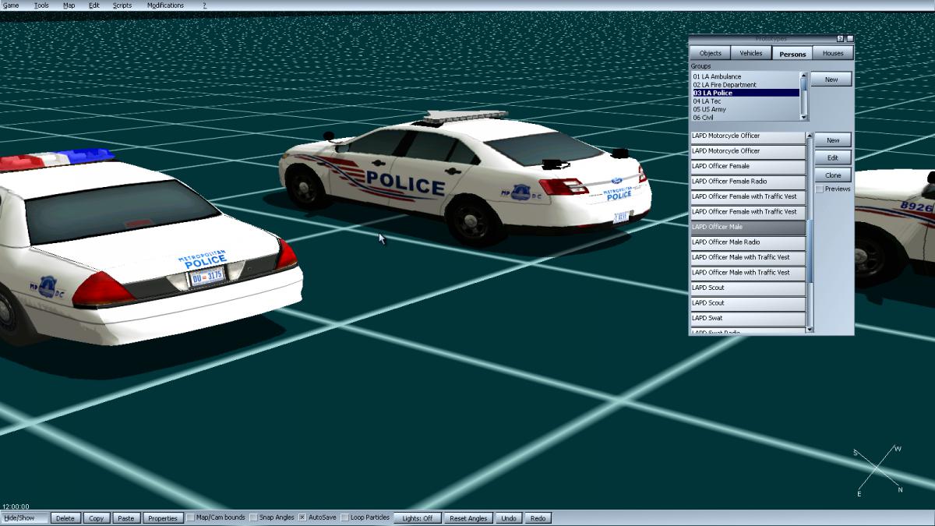
Task: Close the Prototypes panel
Action: 850,38
